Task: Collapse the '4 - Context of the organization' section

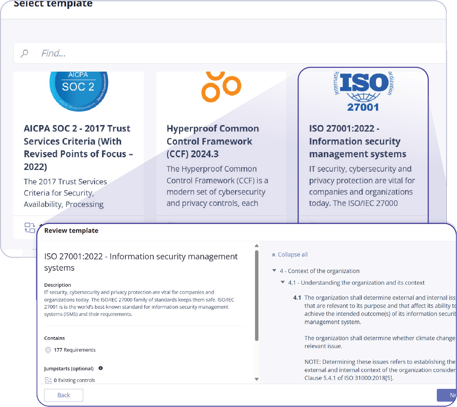Action: (274, 271)
